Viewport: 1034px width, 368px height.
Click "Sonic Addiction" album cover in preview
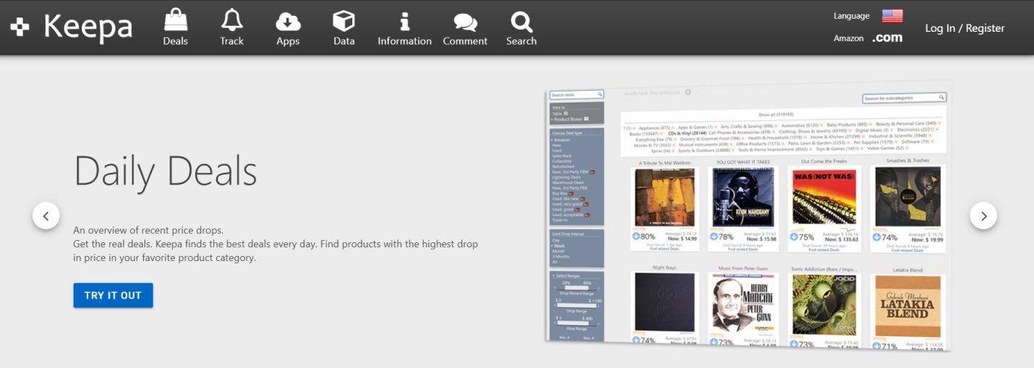(x=824, y=305)
